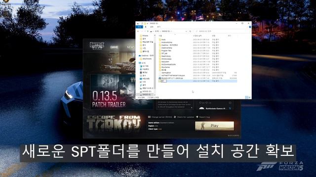316x177 pixels.
Task: Open the View tab in Explorer ribbon
Action: [x=159, y=27]
